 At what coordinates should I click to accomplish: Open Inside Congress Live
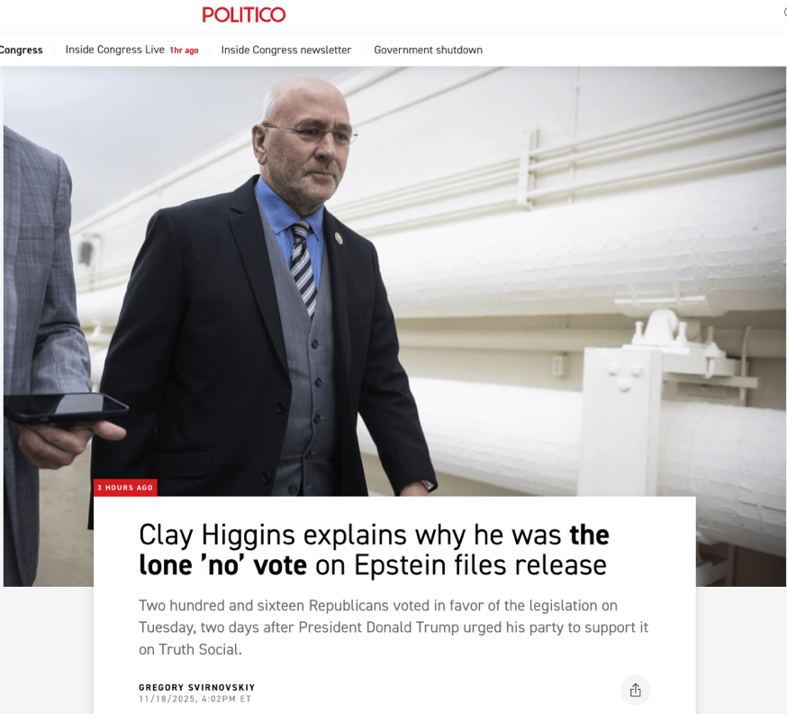115,50
